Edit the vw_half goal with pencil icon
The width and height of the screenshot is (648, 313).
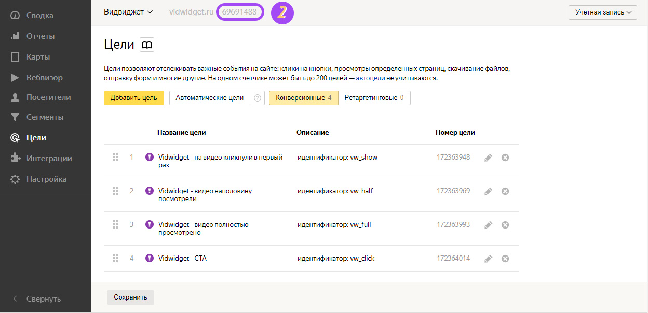point(488,191)
